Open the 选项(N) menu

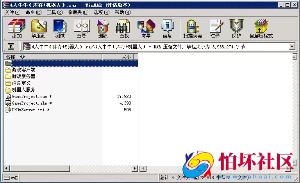[x=102, y=12]
